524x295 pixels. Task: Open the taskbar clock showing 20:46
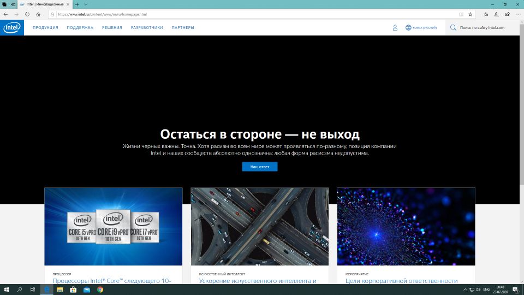(501, 290)
